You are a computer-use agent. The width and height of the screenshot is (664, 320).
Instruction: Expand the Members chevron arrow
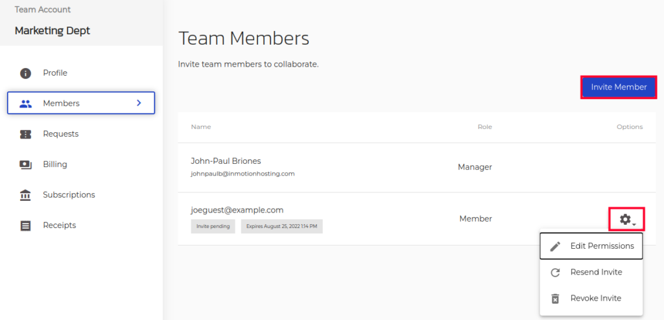(139, 103)
